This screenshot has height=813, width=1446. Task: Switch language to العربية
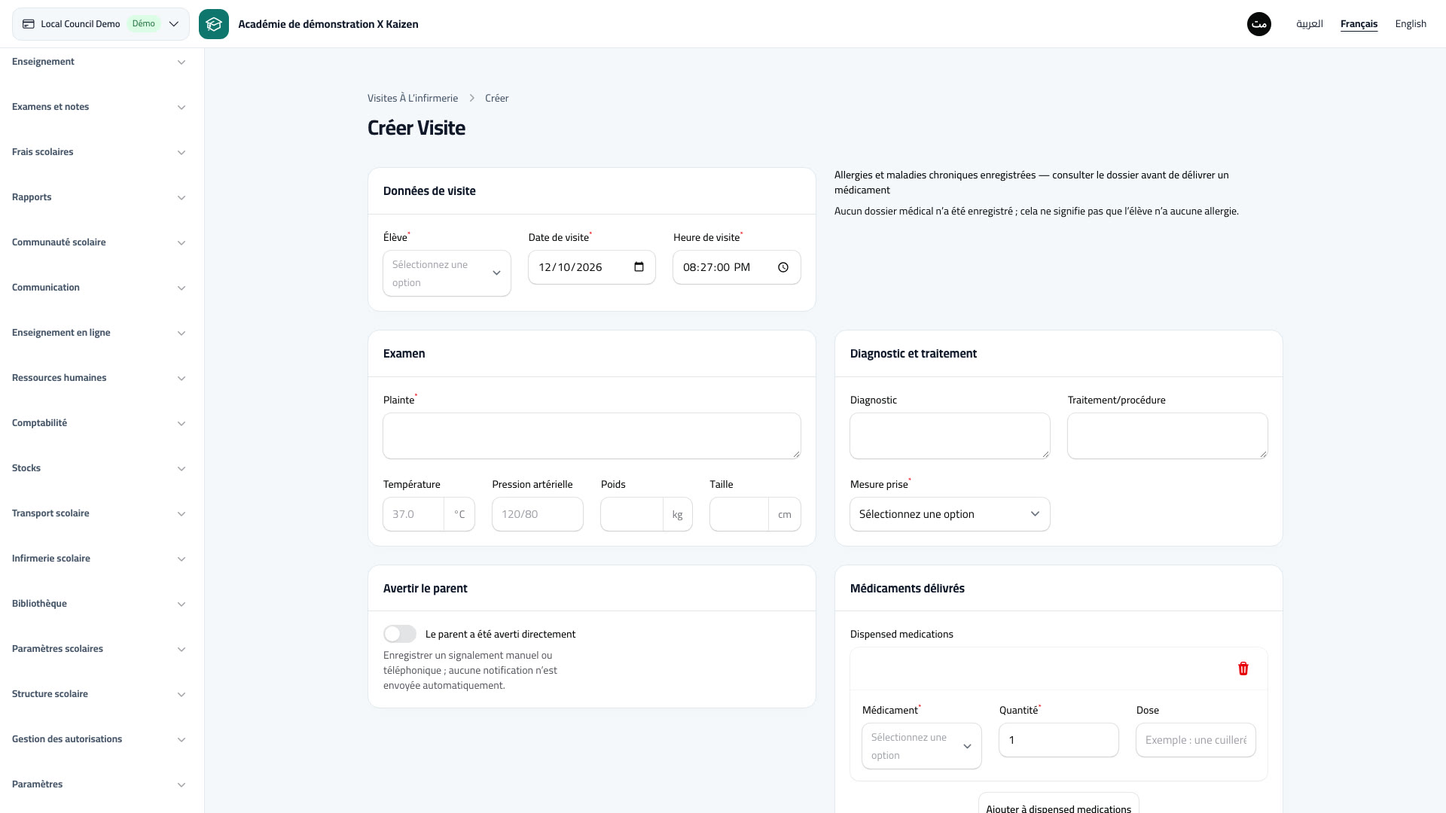tap(1310, 24)
